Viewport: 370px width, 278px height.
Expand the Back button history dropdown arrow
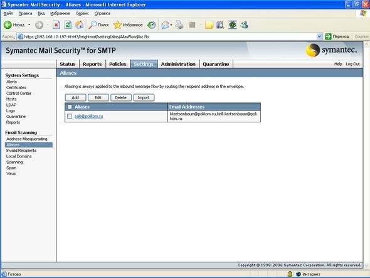[x=29, y=25]
